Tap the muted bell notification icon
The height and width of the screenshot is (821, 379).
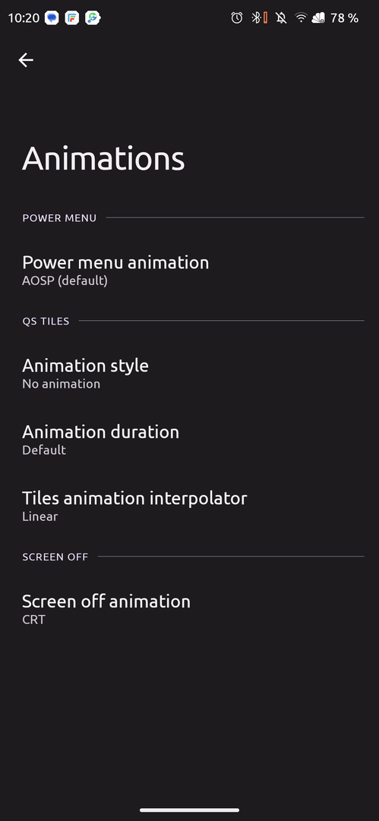click(x=282, y=18)
